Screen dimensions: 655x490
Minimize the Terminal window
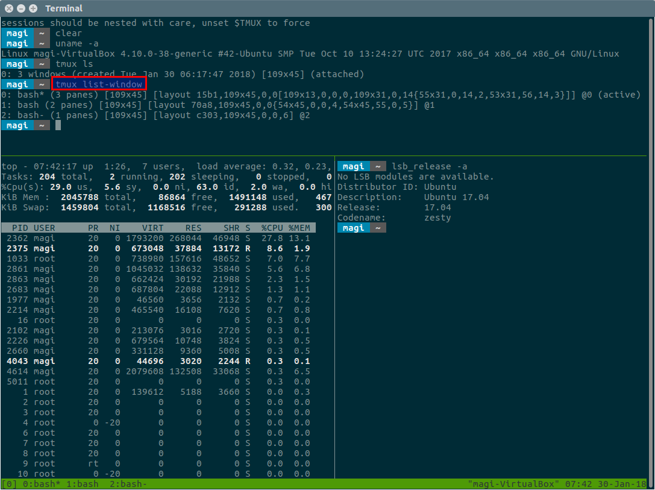pos(21,8)
